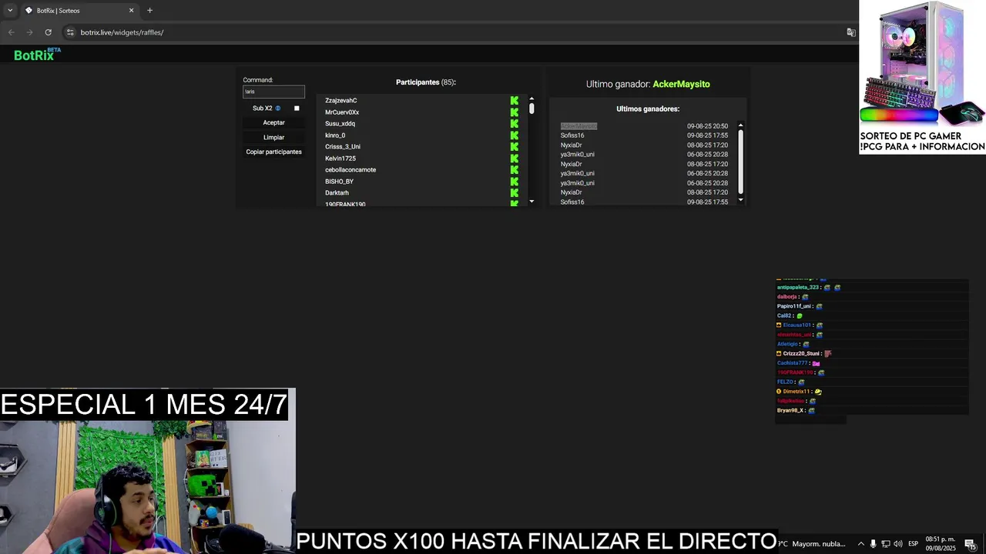Click the Kick icon beside kinro_0
Image resolution: width=986 pixels, height=554 pixels.
tap(514, 135)
